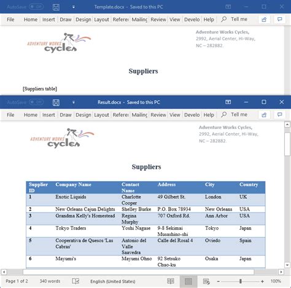Viewport: 291px width, 288px height.
Task: Click zoom in plus button
Action: pyautogui.click(x=262, y=281)
